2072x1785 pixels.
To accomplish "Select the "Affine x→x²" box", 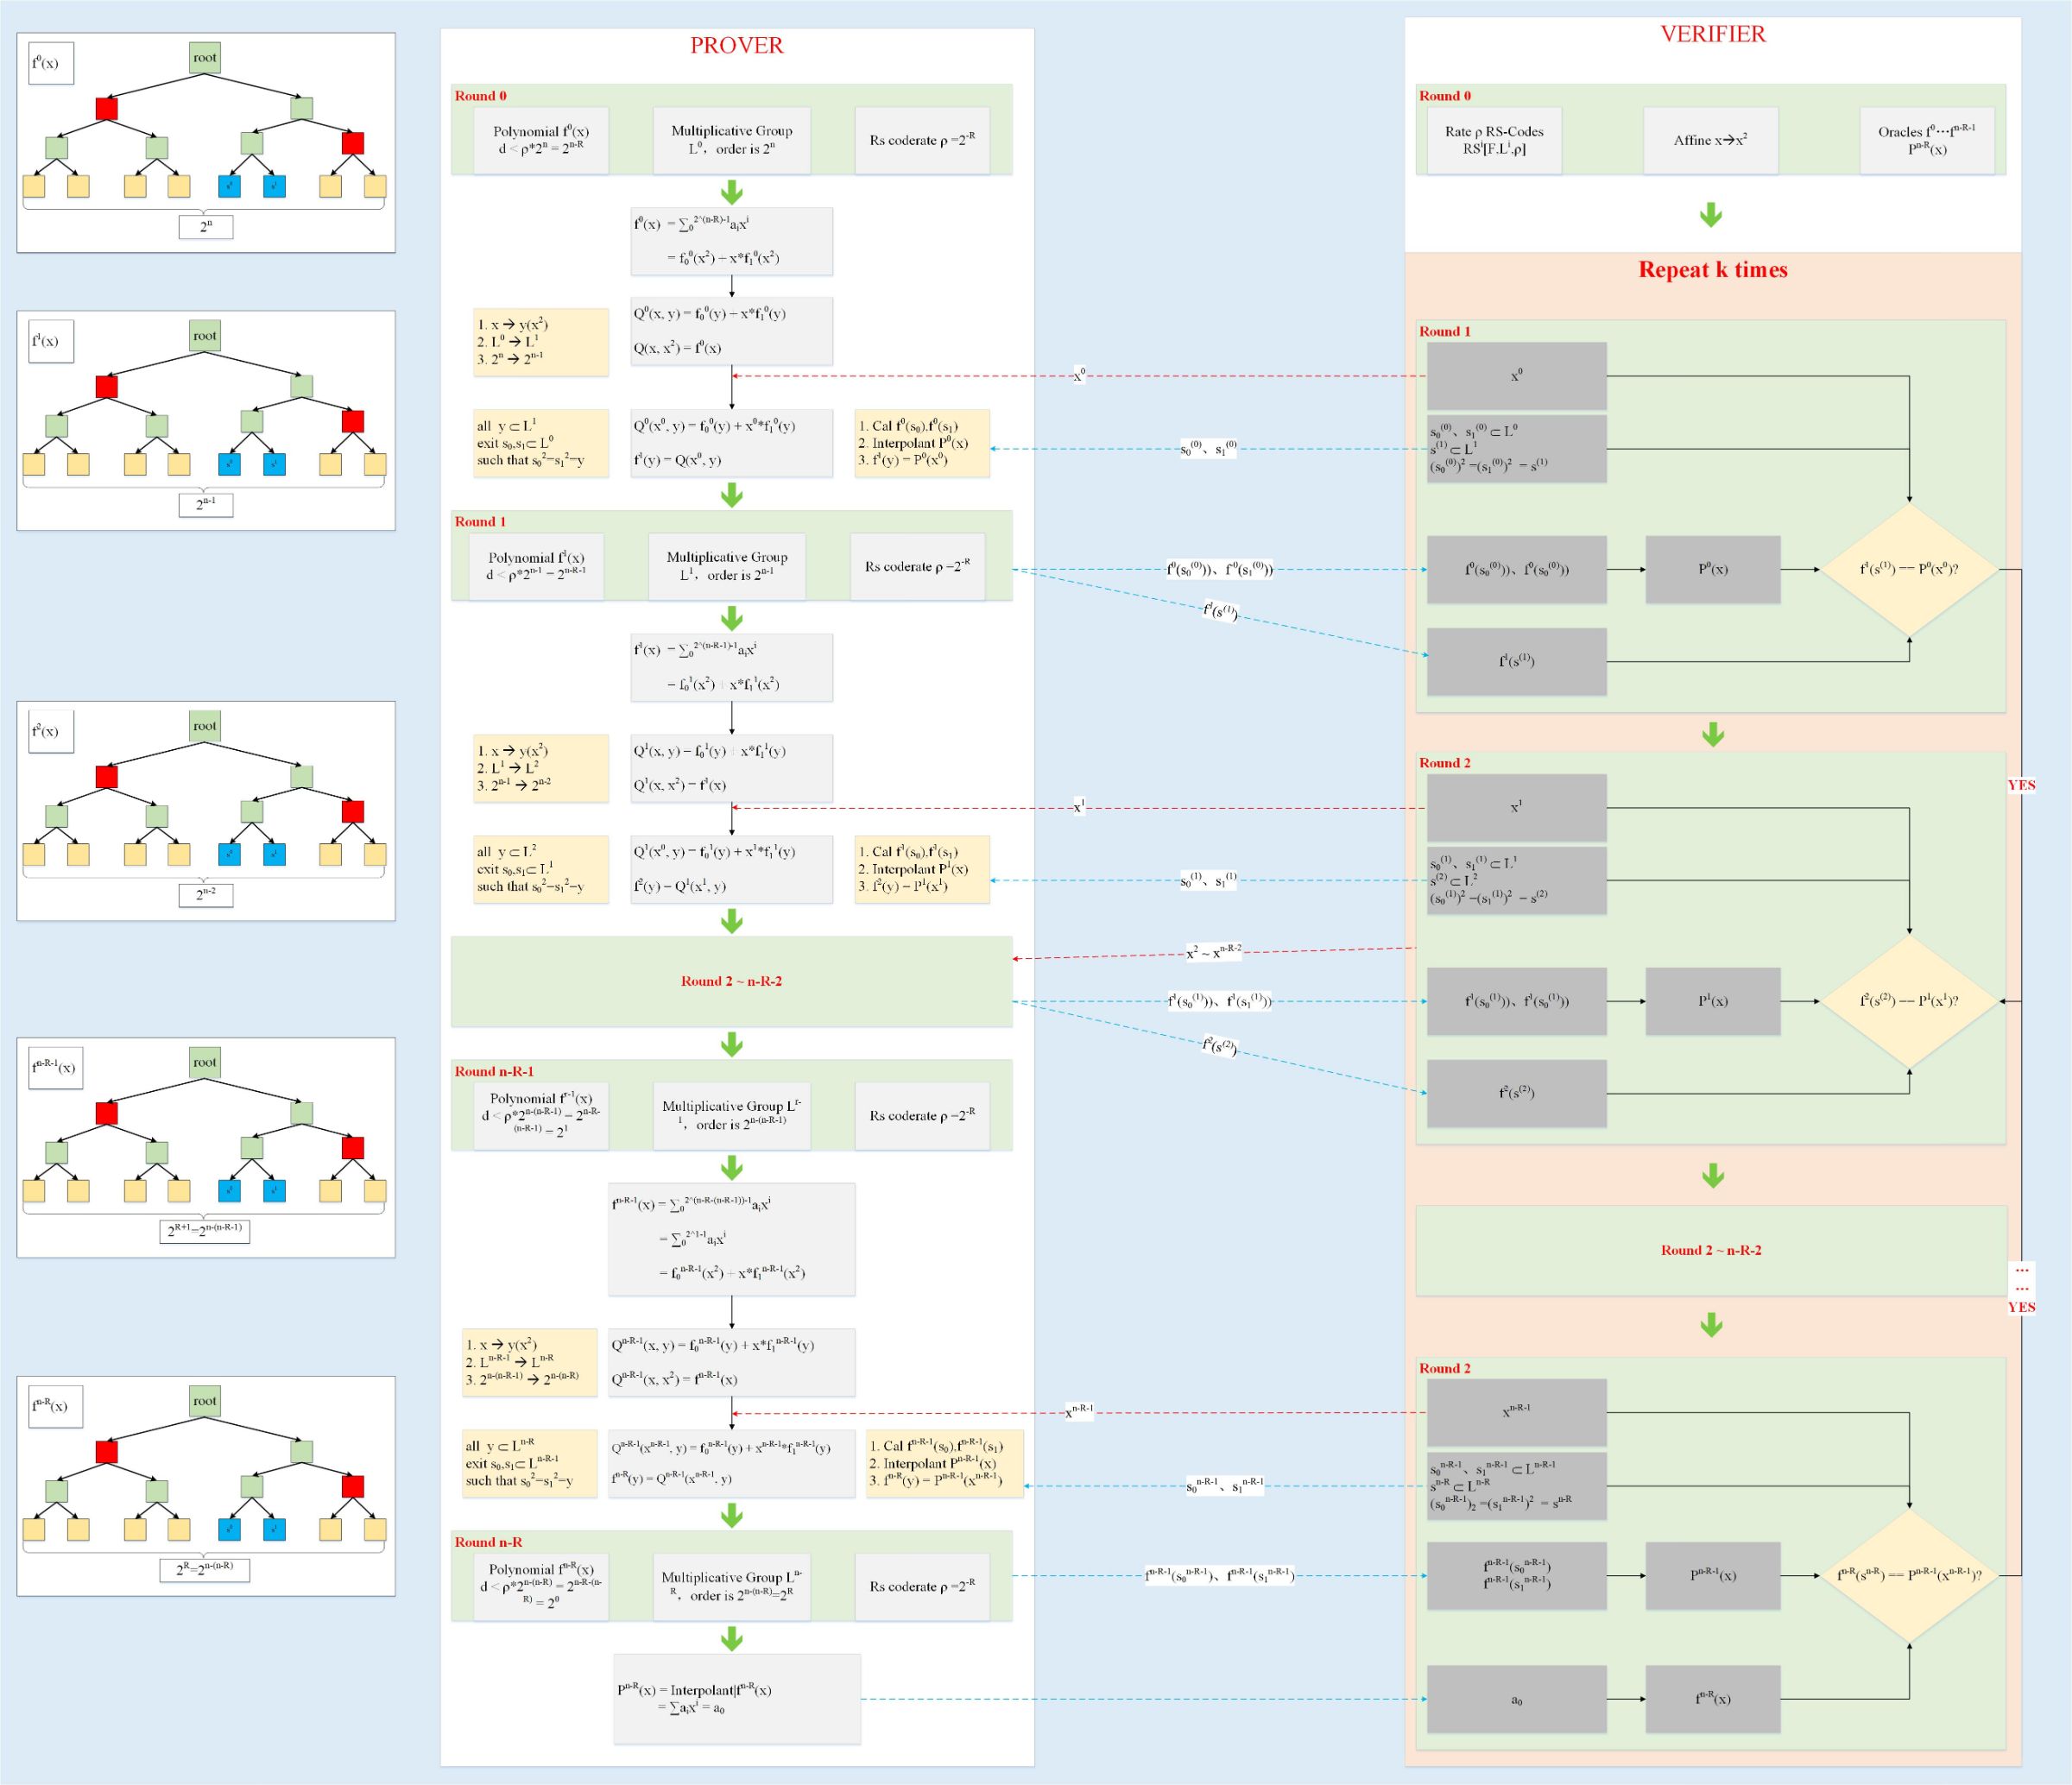I will (1711, 141).
